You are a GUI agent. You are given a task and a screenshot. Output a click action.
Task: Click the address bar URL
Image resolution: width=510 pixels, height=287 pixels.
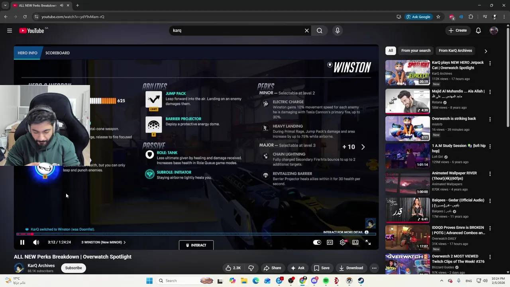73,17
